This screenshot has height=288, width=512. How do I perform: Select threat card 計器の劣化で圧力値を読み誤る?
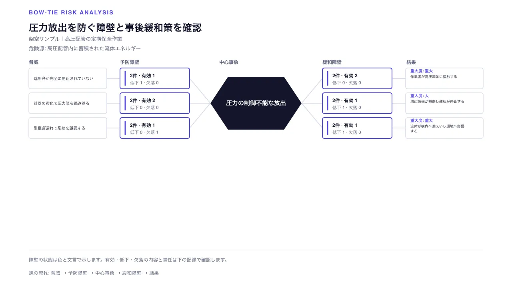(x=68, y=103)
